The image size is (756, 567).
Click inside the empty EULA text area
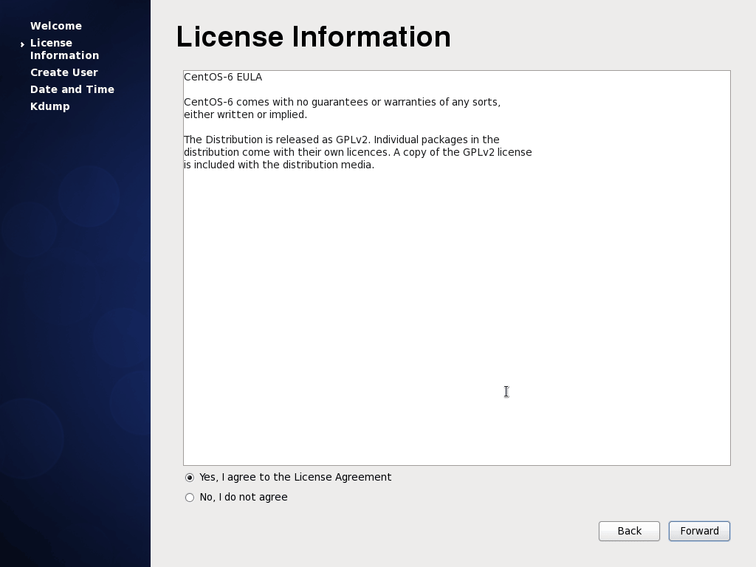[x=456, y=310]
